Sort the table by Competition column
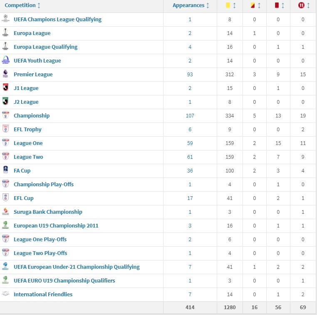 click(22, 5)
